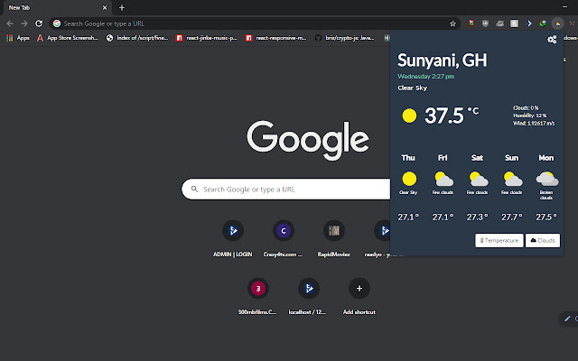578x361 pixels.
Task: Open brix/crypto-js bookmark
Action: [345, 38]
